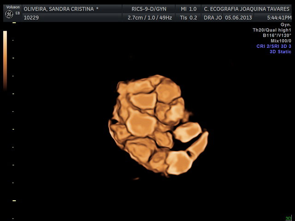Click the TIs 0.2 thermal index
The height and width of the screenshot is (221, 295).
coord(189,17)
